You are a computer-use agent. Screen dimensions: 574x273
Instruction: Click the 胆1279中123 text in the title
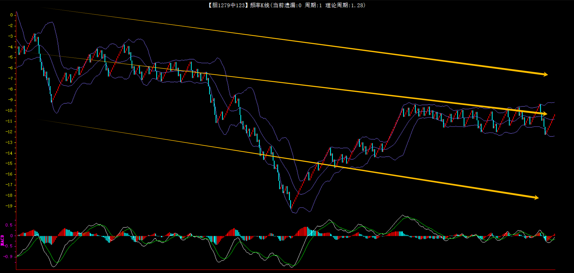[x=228, y=5]
